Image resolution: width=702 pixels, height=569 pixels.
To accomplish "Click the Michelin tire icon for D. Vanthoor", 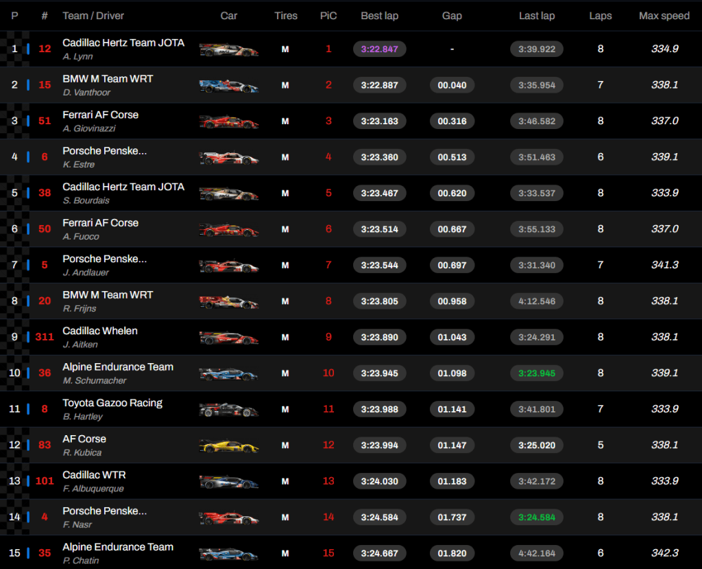I will 285,85.
